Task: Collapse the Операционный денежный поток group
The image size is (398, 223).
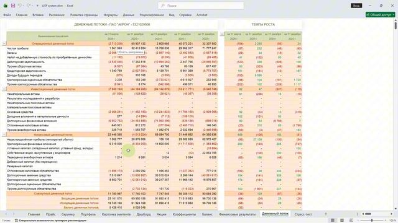Action: 4,43
